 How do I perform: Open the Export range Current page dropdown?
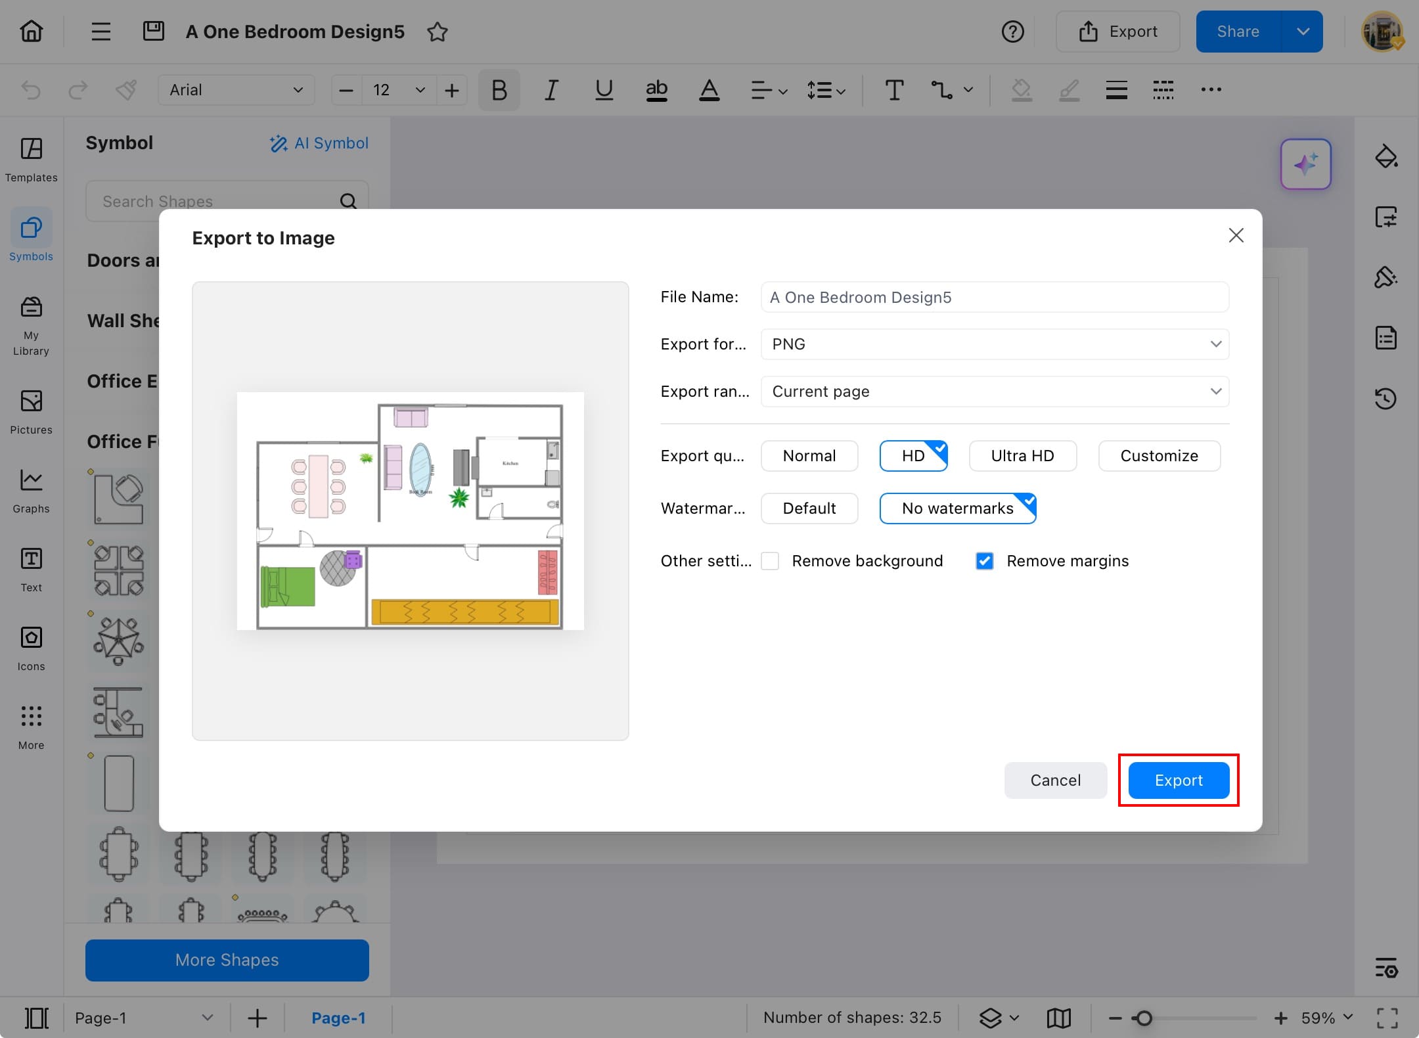(995, 392)
